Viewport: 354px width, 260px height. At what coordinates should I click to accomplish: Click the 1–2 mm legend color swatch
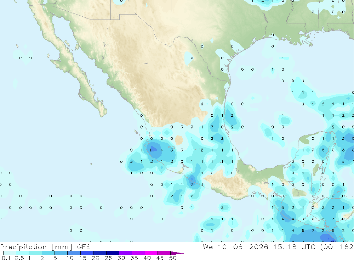(35, 253)
